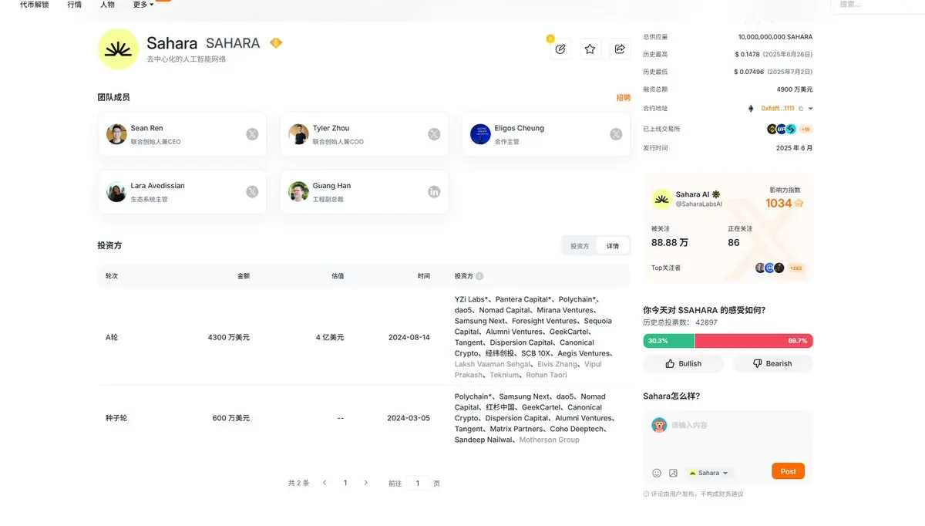Open the 行情 nav menu item

point(74,5)
